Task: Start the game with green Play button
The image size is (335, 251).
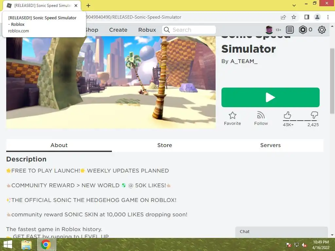Action: pos(271,97)
